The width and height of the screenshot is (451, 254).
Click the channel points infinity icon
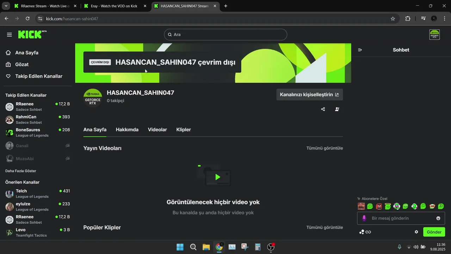click(365, 232)
